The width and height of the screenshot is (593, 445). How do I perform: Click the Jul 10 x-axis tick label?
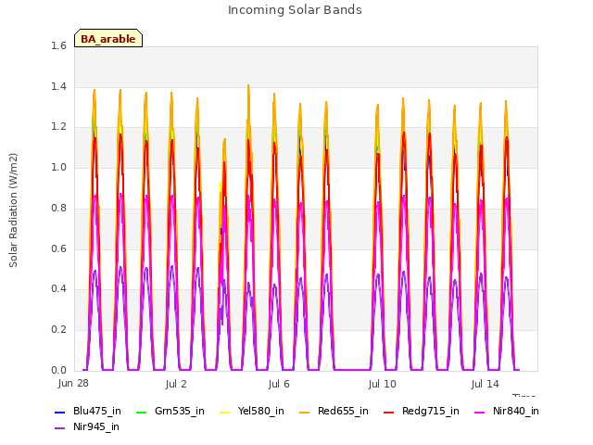coord(382,385)
